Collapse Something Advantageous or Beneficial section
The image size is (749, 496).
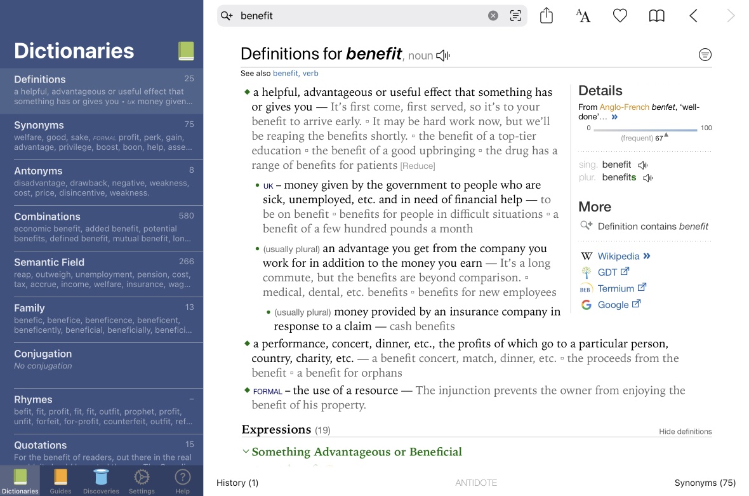[x=246, y=452]
